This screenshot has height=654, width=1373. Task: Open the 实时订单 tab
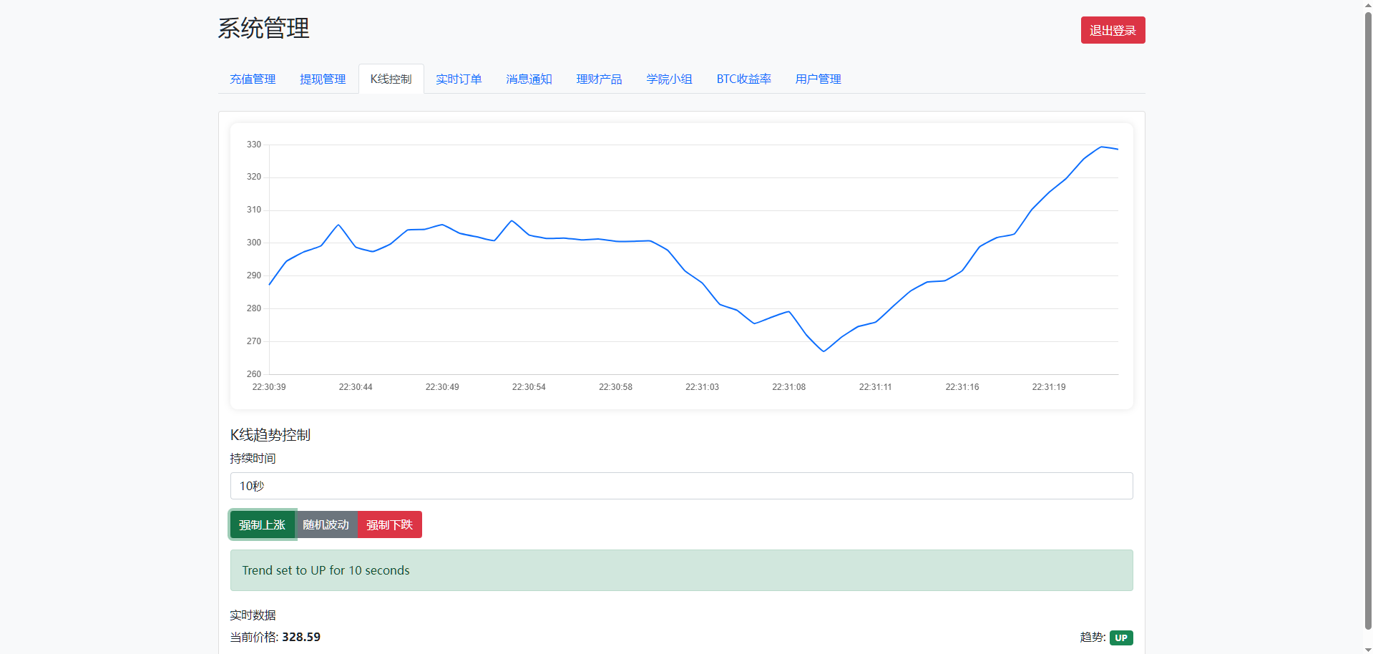click(459, 79)
